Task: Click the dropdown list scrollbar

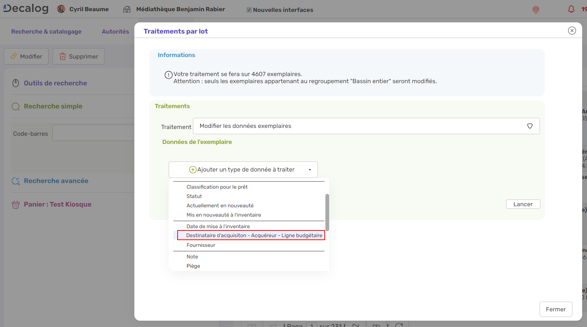Action: [x=327, y=212]
